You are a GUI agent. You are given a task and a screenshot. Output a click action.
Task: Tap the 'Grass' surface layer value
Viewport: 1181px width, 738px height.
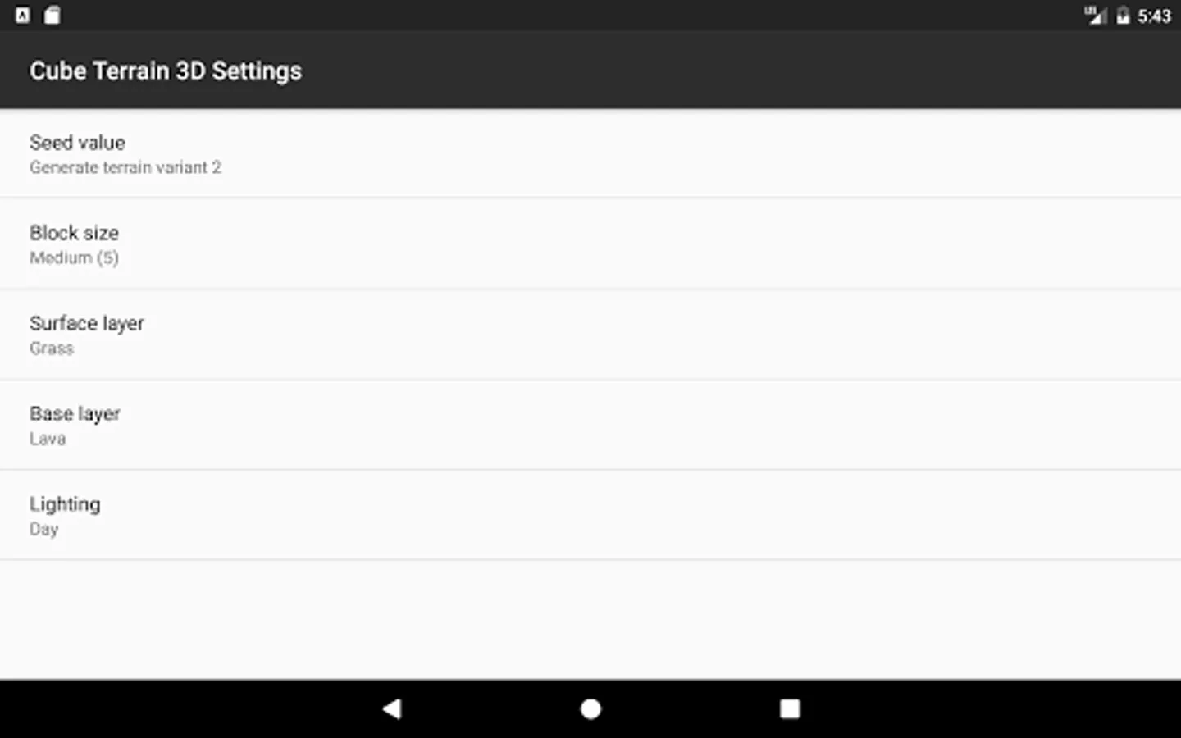click(x=52, y=348)
